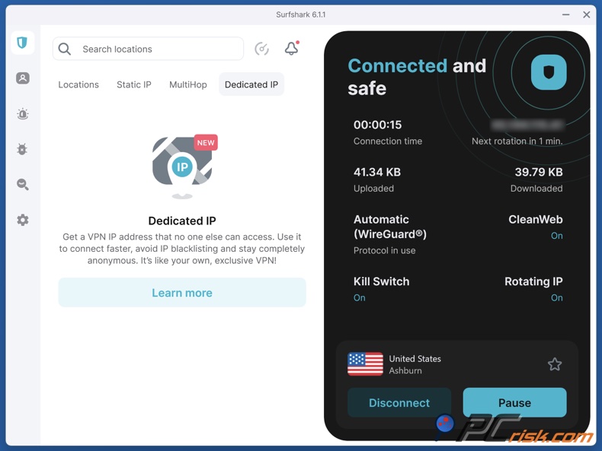
Task: Open the Settings gear sidebar icon
Action: coord(22,220)
